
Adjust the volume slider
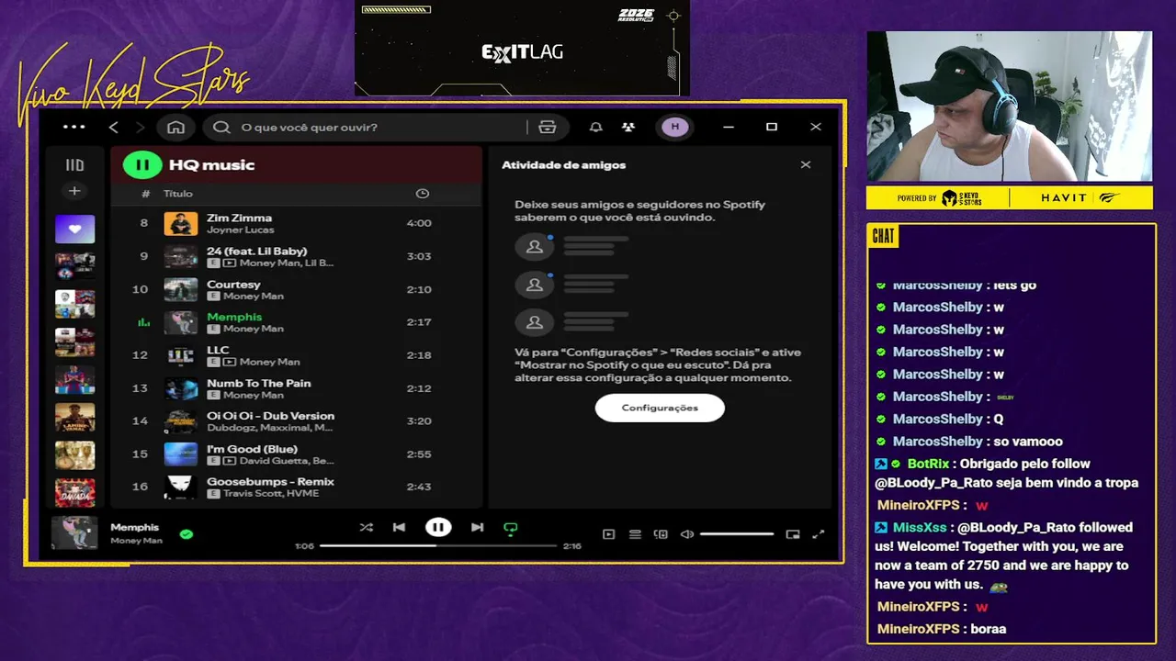[x=737, y=534]
